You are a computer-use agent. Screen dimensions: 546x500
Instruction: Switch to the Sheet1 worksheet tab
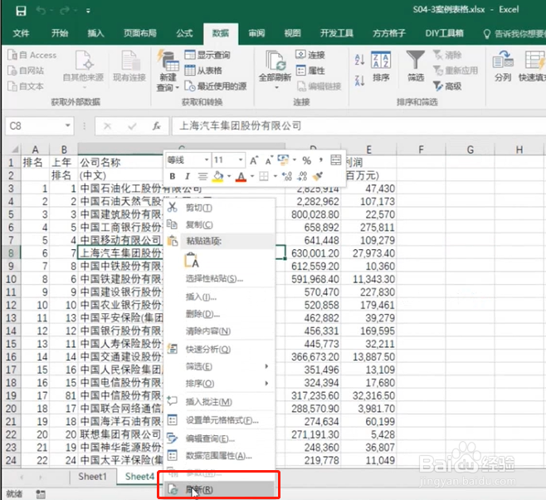click(92, 476)
